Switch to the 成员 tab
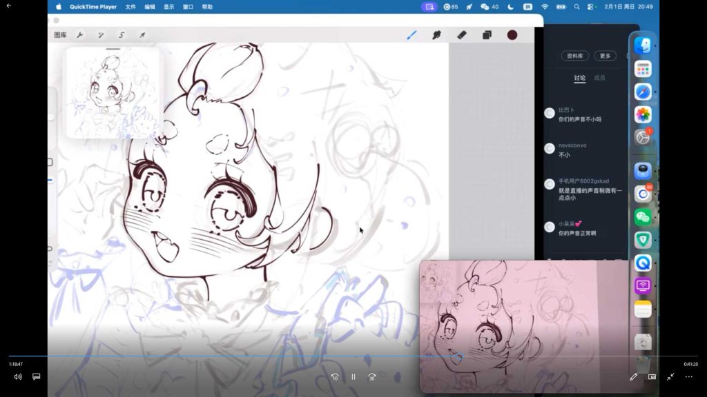Viewport: 707px width, 397px height. coord(600,78)
